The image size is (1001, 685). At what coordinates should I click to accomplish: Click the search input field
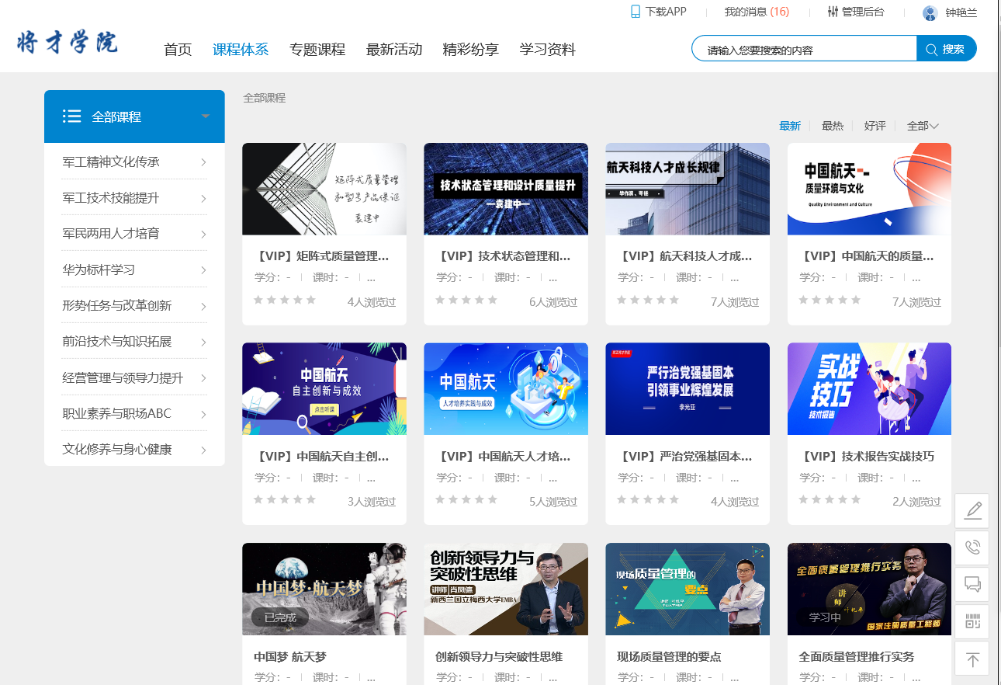coord(804,49)
